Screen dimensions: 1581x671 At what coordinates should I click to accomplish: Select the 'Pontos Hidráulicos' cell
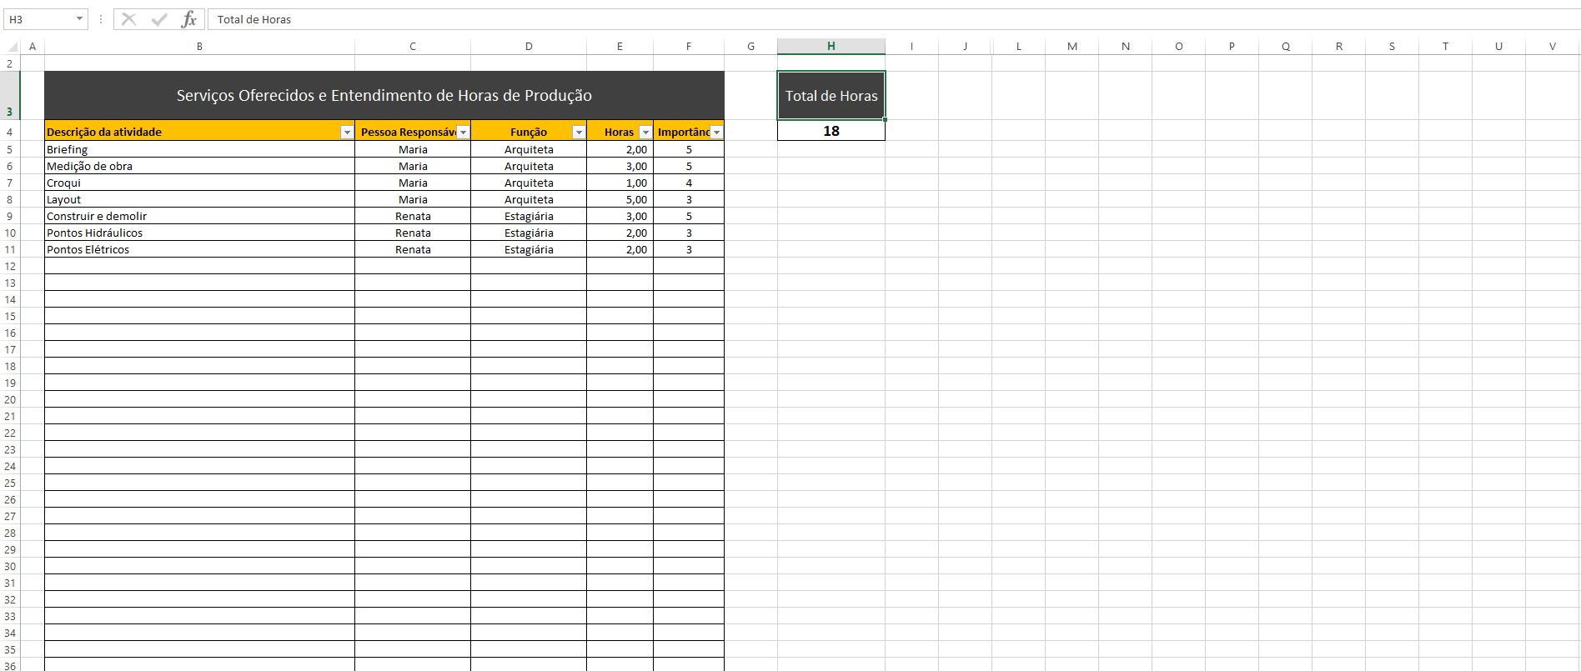pyautogui.click(x=199, y=233)
